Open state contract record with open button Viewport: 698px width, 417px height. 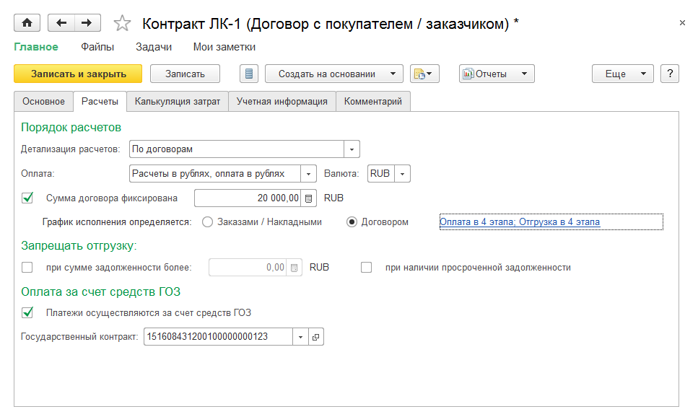pos(316,336)
